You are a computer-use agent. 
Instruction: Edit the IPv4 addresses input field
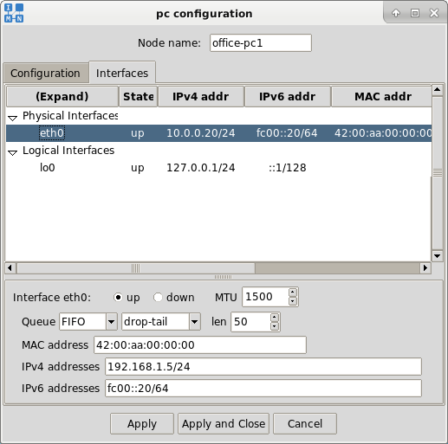[263, 367]
